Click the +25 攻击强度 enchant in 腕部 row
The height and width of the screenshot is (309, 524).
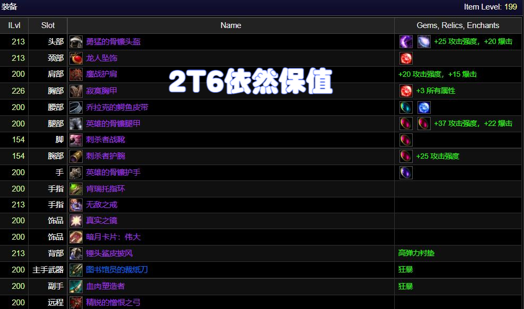(438, 156)
